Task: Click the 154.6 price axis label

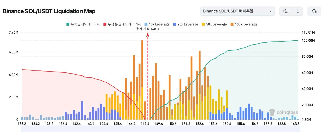Action: pyautogui.click(x=227, y=124)
